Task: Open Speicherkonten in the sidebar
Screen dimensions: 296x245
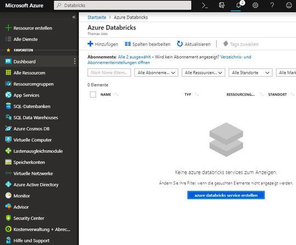Action: click(39, 162)
